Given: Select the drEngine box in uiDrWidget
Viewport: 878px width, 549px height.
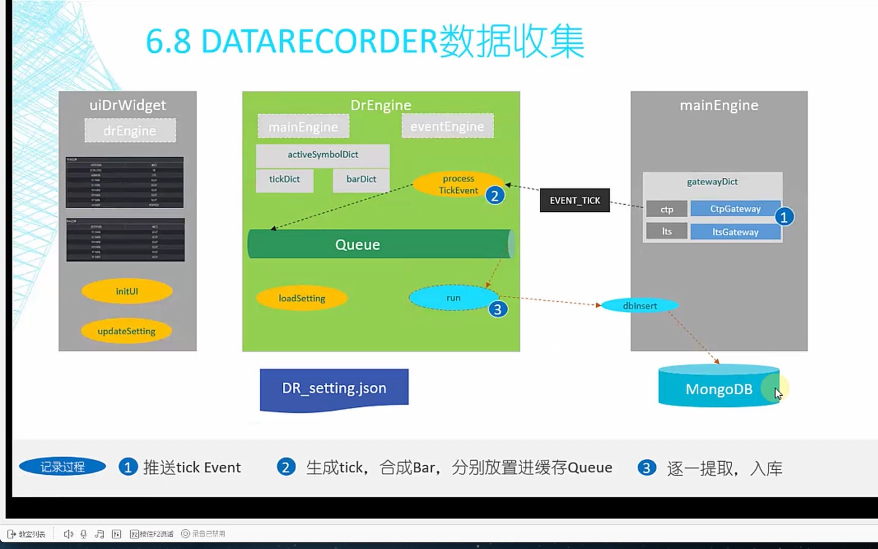Looking at the screenshot, I should tap(130, 131).
